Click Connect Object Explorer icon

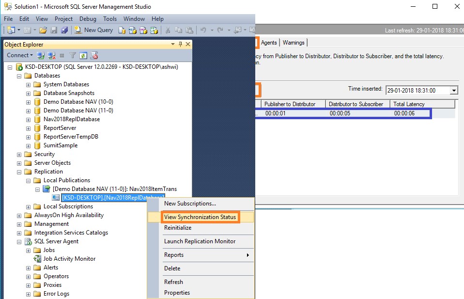coord(41,55)
